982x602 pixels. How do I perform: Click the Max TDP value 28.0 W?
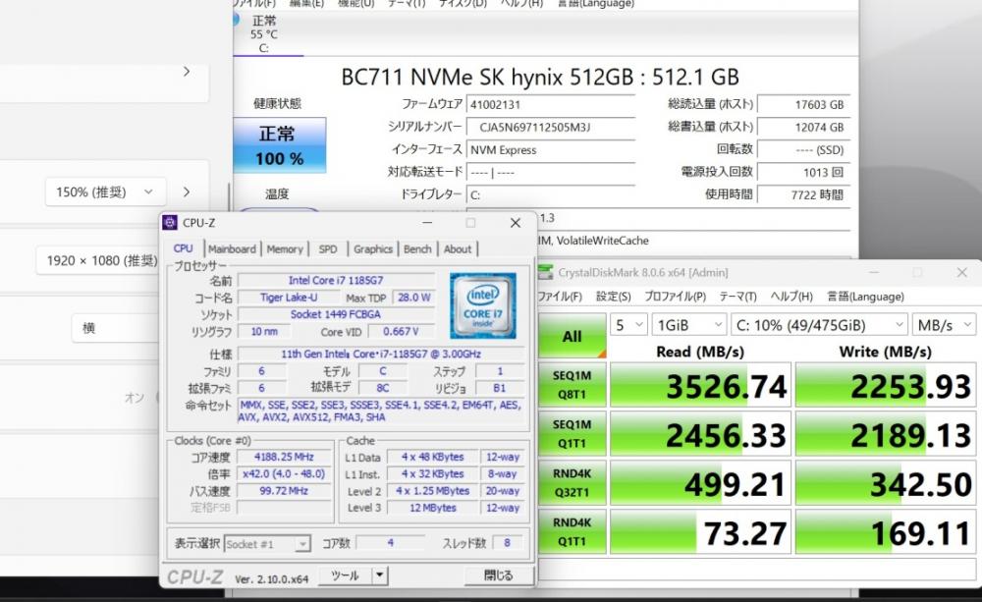pyautogui.click(x=414, y=297)
